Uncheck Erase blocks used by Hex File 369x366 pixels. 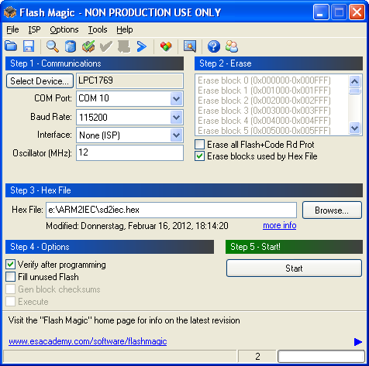coord(199,156)
